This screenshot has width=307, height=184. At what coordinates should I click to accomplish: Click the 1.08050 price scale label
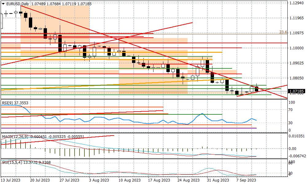pyautogui.click(x=296, y=78)
